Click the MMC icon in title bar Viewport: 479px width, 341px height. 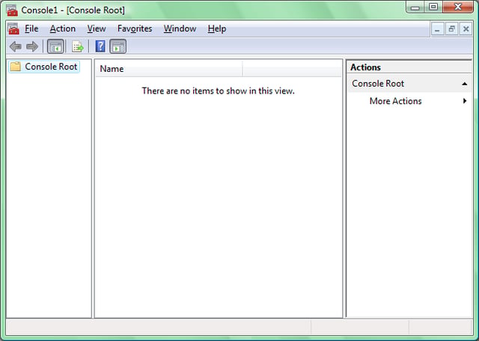point(12,10)
